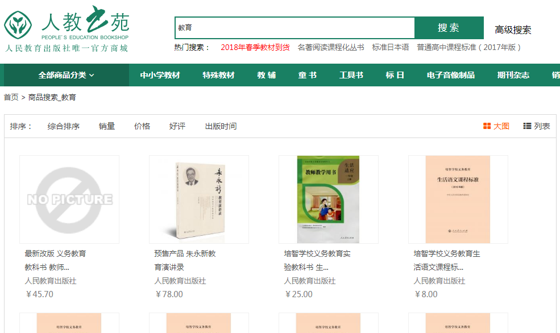Open the NO PICTURE product thumbnail
Image resolution: width=560 pixels, height=333 pixels.
click(69, 199)
